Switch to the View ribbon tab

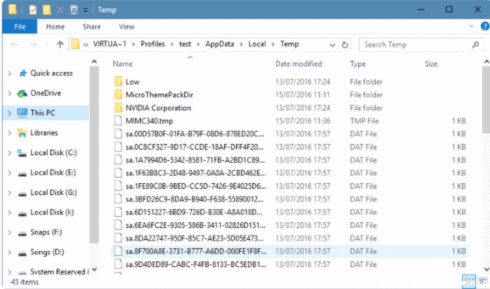pos(127,27)
